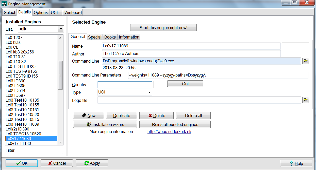Click Delete with red X icon
The image size is (316, 170).
tap(156, 116)
